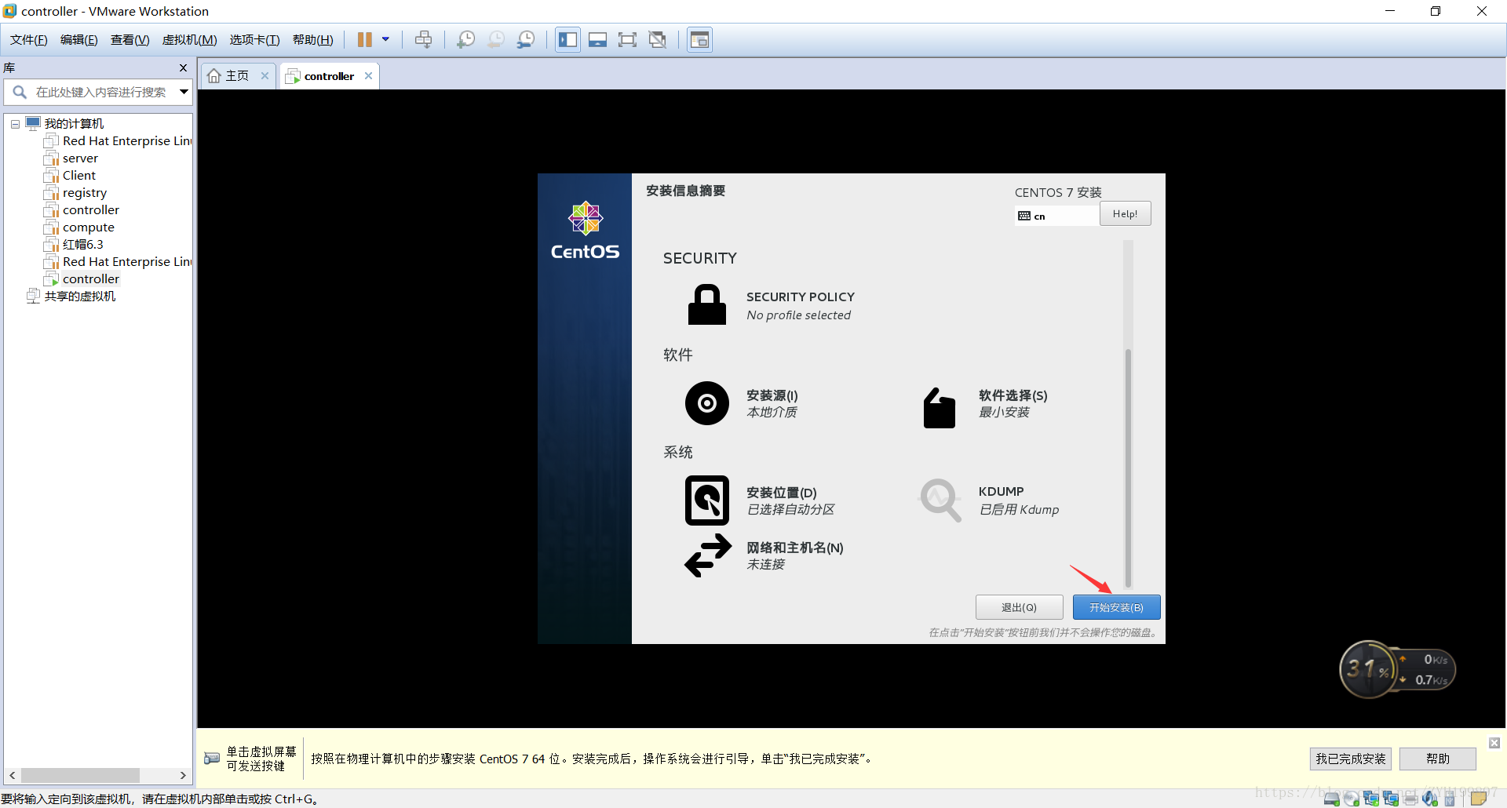
Task: Click the message log note icon
Action: [1479, 799]
